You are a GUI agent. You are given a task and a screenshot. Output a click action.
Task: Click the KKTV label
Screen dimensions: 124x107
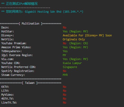click(5, 87)
